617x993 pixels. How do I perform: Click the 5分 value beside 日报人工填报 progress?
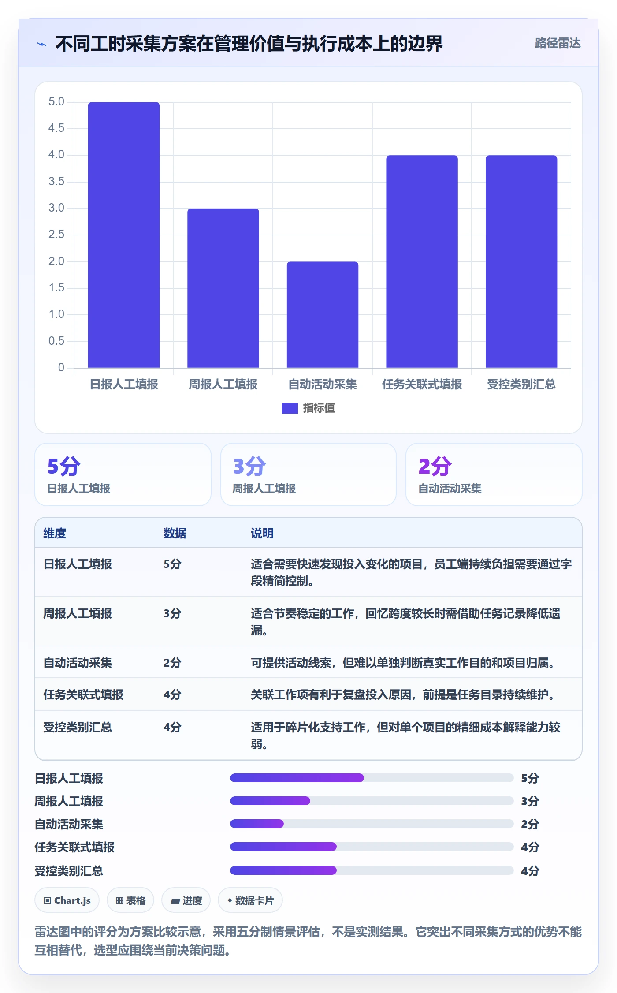[x=530, y=778]
